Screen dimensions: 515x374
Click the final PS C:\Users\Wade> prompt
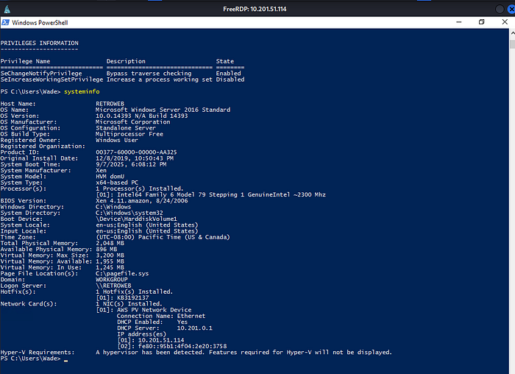(x=31, y=359)
